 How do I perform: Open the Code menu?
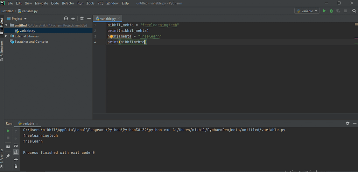point(55,3)
